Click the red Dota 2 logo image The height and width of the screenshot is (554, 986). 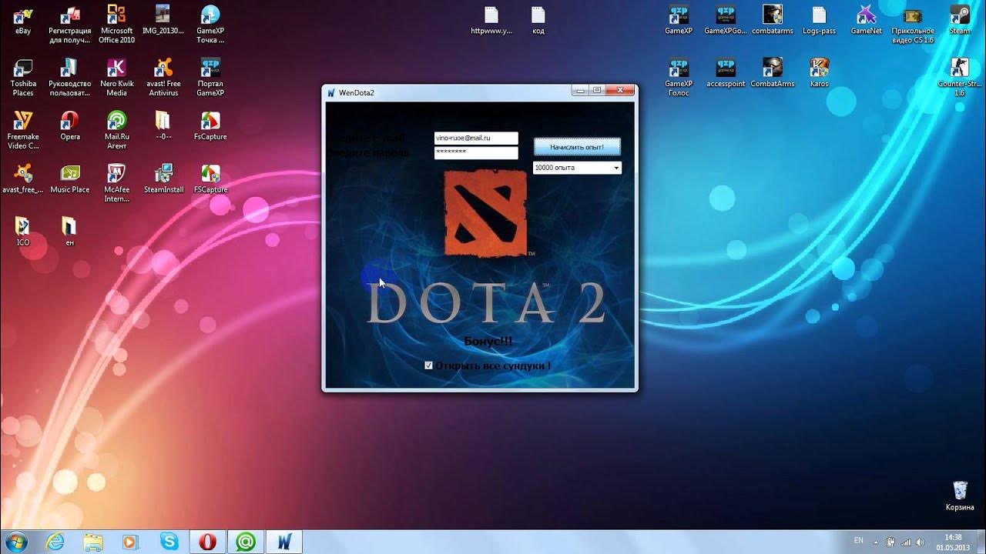485,214
